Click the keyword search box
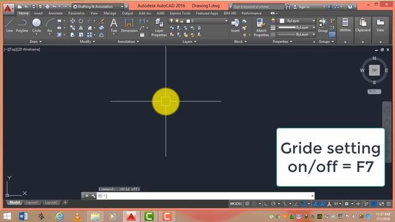 pos(258,7)
